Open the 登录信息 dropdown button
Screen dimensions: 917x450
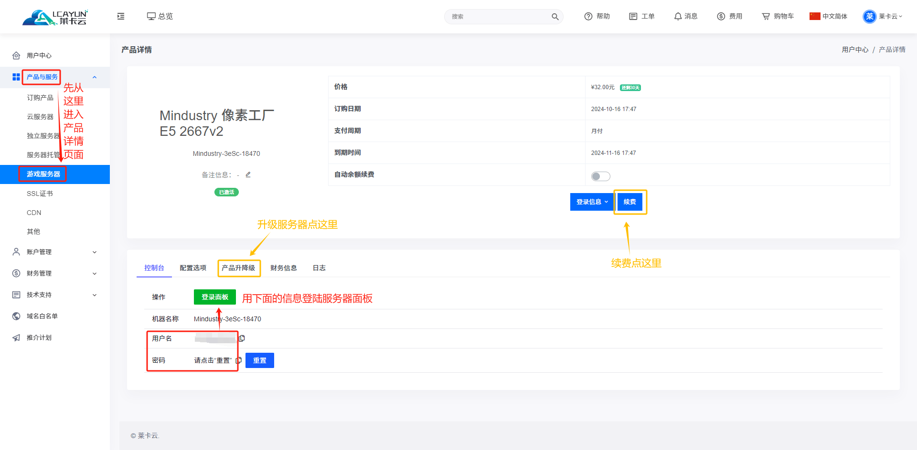pos(592,202)
